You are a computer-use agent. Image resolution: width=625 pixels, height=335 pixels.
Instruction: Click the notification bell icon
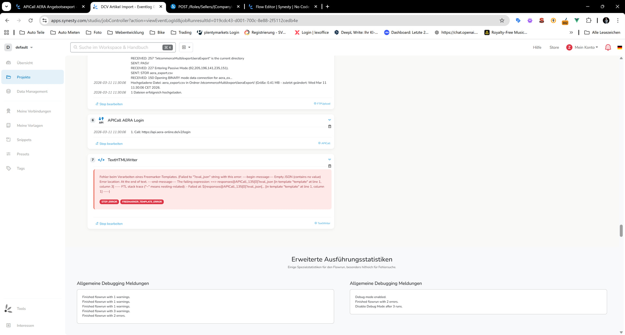(608, 47)
